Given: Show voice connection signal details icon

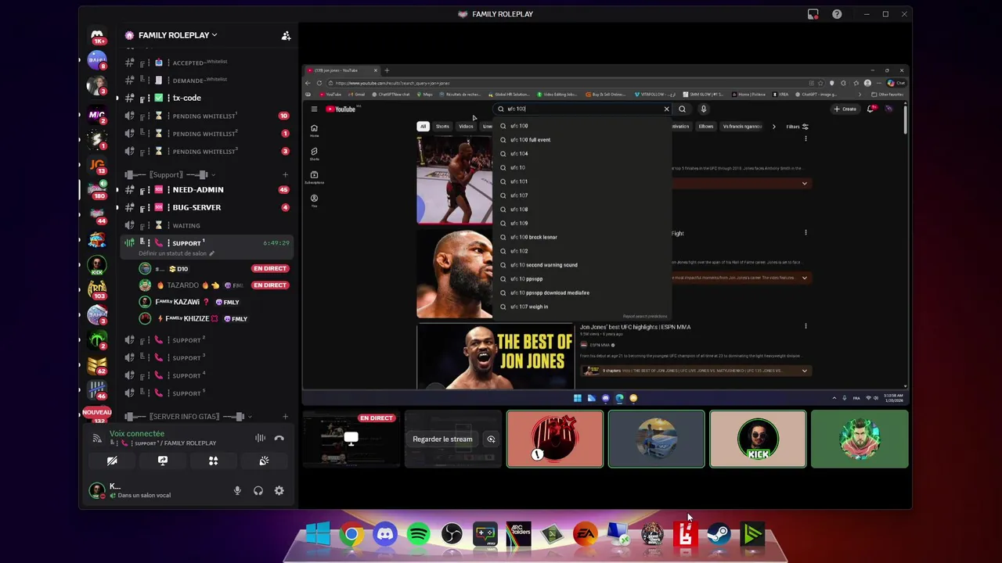Looking at the screenshot, I should point(97,438).
